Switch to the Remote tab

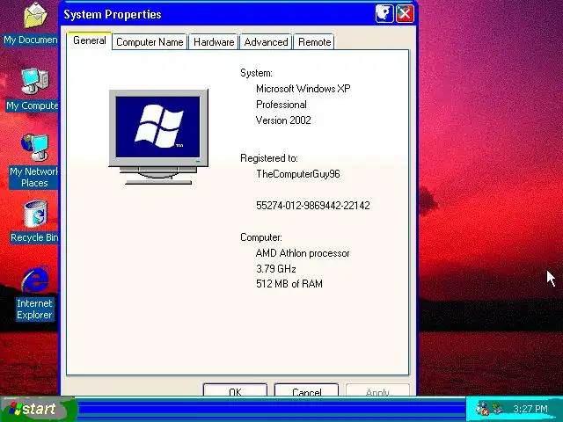[315, 42]
